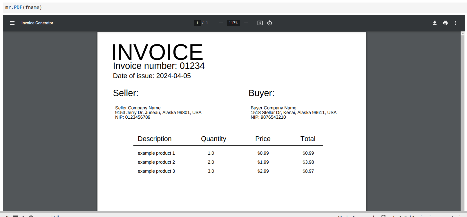
Task: Zoom in on the PDF
Action: click(246, 23)
